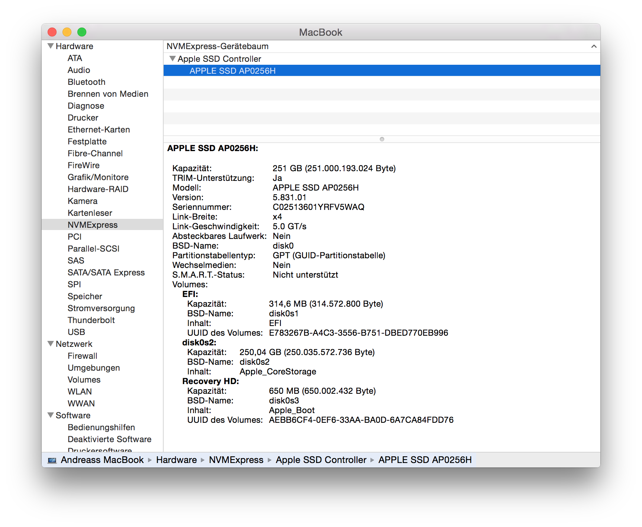642x527 pixels.
Task: Collapse the Hardware section triangle
Action: 51,46
